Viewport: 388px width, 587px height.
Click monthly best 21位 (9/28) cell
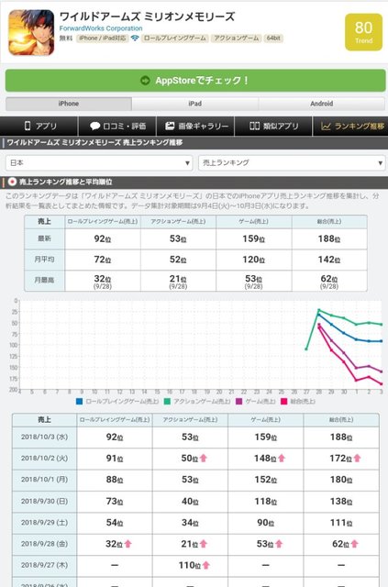tap(178, 282)
